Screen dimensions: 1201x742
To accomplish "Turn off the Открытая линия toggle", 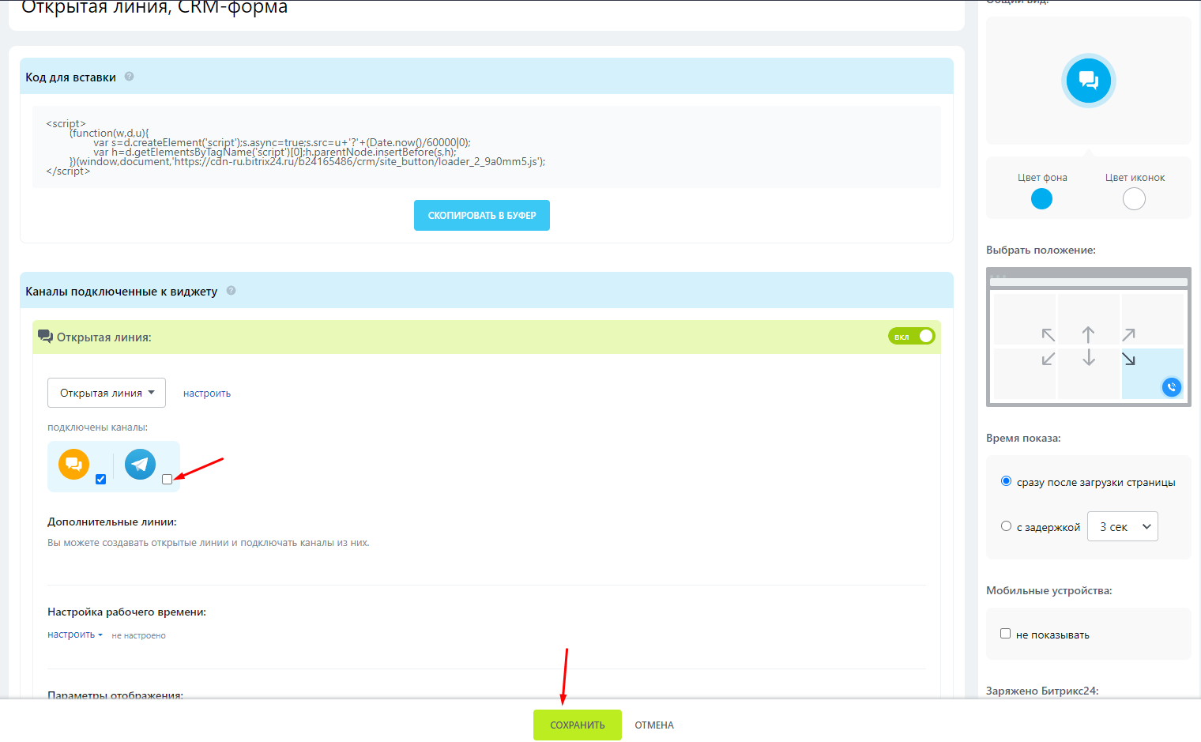I will (x=911, y=337).
